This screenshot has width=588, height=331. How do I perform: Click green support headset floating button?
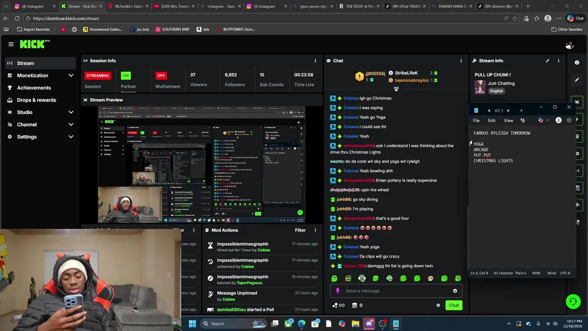click(x=573, y=302)
